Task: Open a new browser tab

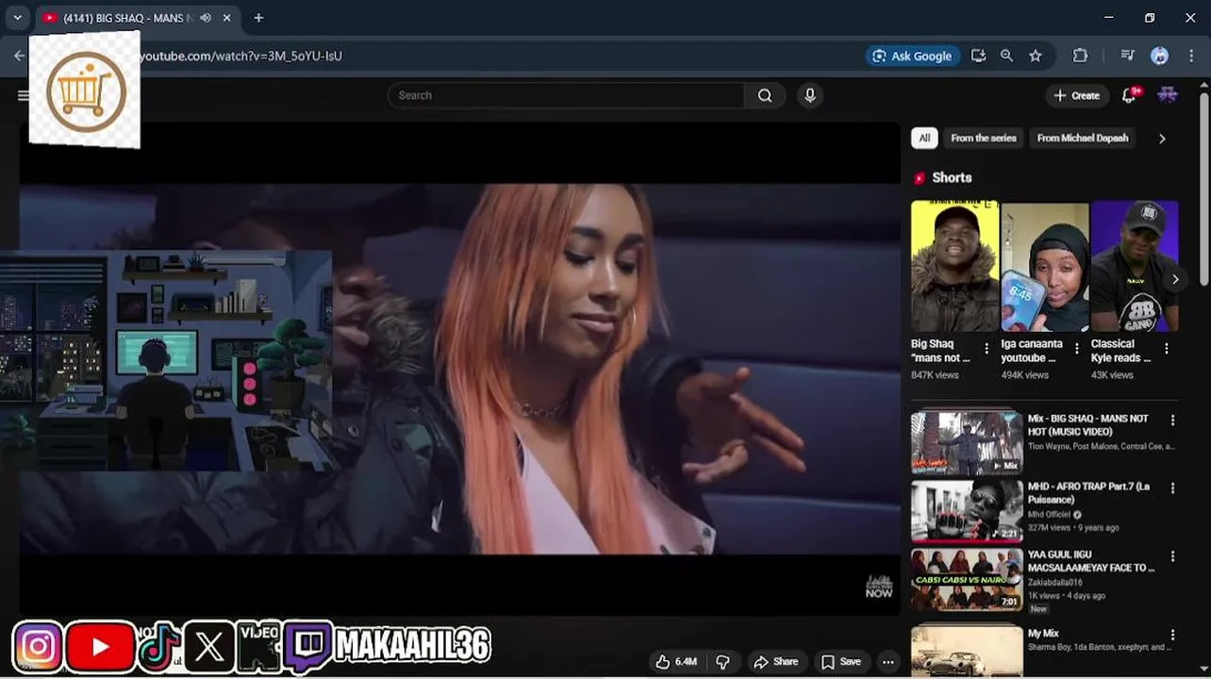Action: 258,18
